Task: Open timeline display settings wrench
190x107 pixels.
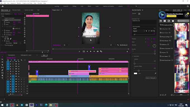Action: (x=22, y=60)
